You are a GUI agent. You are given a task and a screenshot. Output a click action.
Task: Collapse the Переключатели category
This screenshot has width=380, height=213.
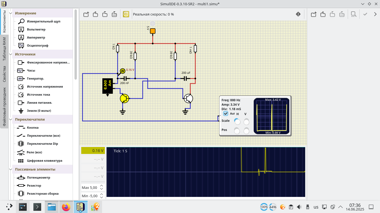[11, 119]
